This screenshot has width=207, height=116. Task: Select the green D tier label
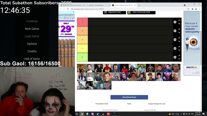point(82,57)
